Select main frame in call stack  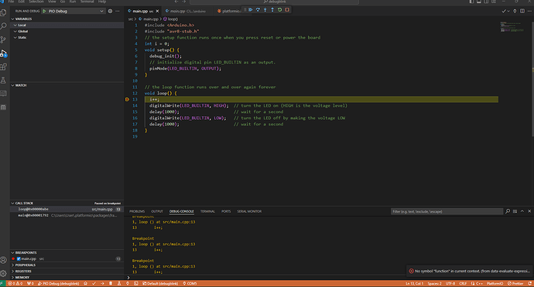(x=67, y=216)
